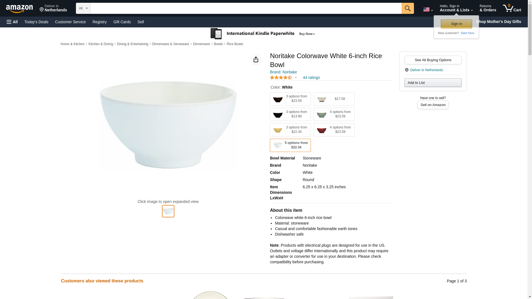This screenshot has height=299, width=532.
Task: Select the black bowl color at $13.99
Action: pos(290,114)
